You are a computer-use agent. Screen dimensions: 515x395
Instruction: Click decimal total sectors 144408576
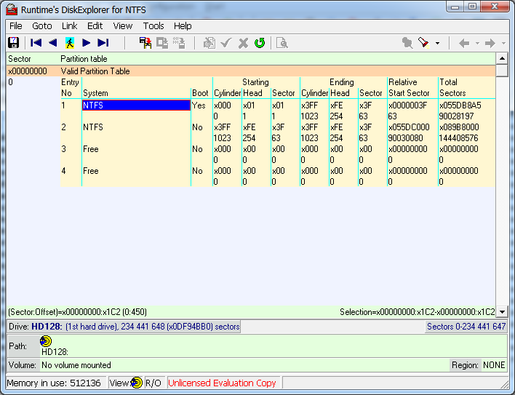coord(458,138)
